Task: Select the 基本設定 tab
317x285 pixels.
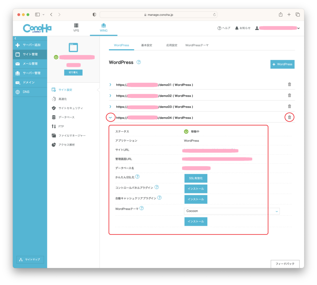Action: pyautogui.click(x=146, y=45)
